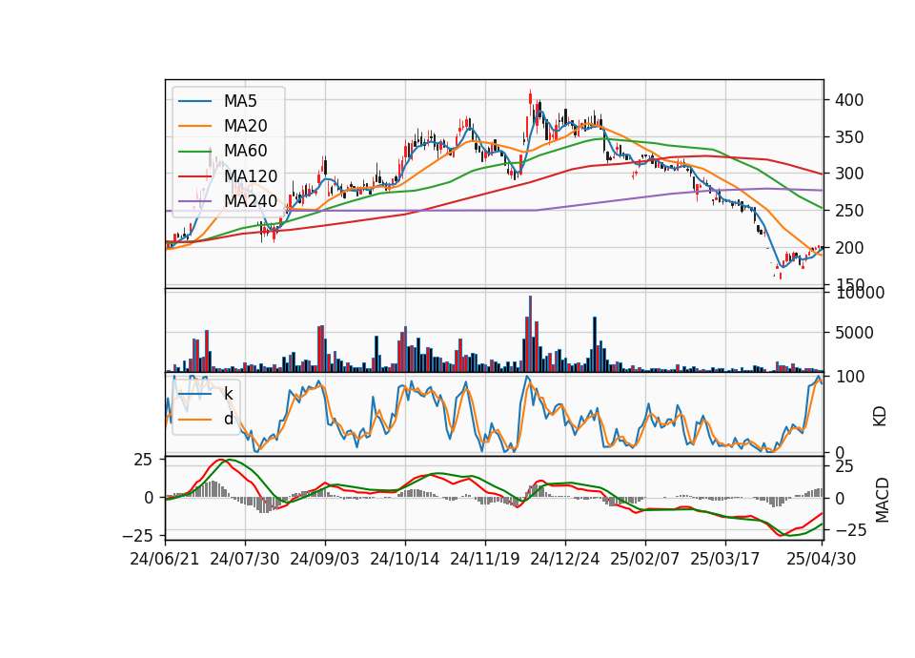The image size is (915, 658).
Task: Click the MA240 legend label
Action: tap(251, 201)
